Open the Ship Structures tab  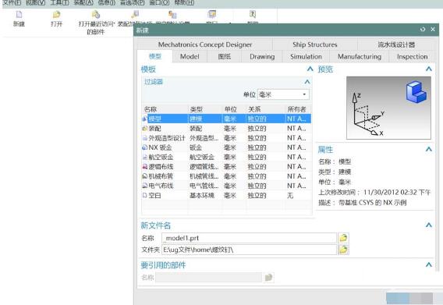[x=315, y=44]
